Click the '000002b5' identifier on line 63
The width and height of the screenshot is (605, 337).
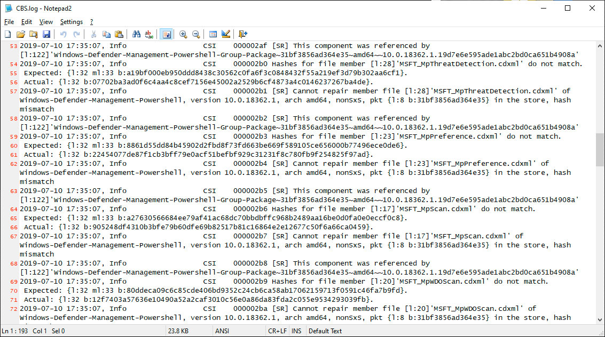click(250, 191)
